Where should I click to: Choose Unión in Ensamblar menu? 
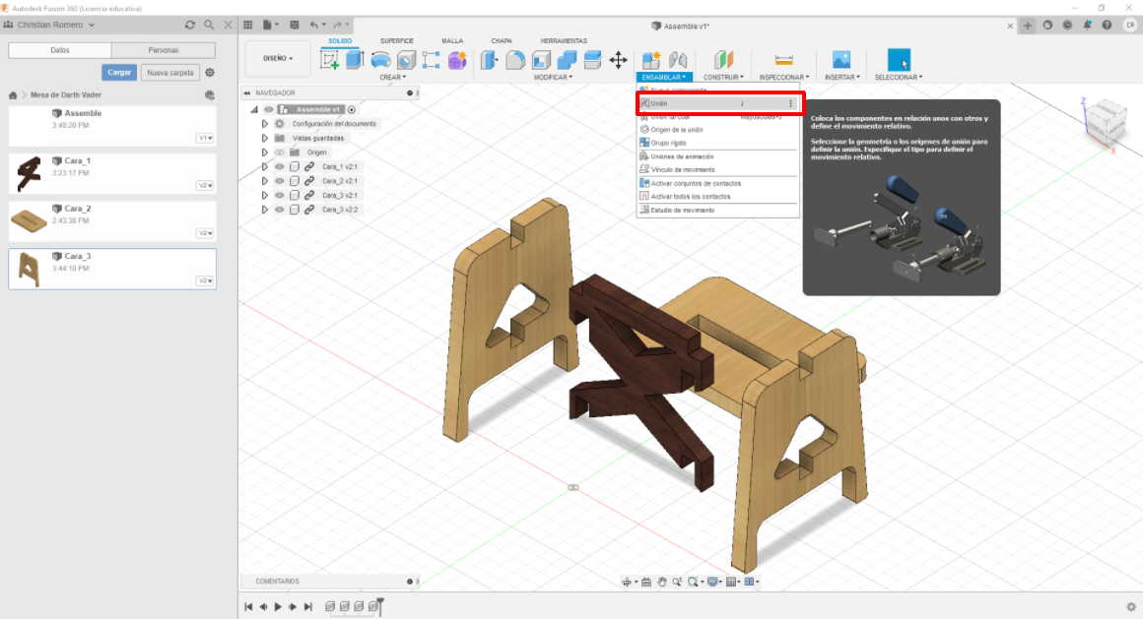(718, 104)
